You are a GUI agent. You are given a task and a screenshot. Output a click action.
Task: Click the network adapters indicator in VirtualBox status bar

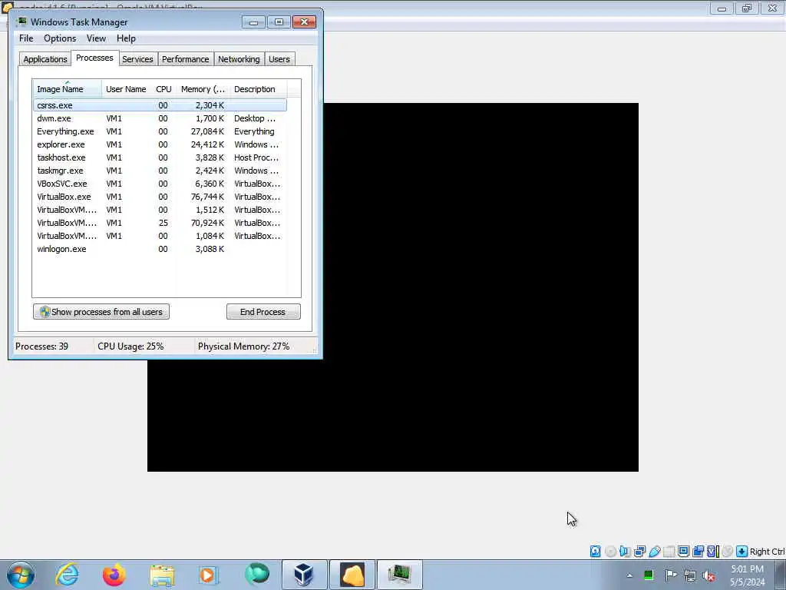pyautogui.click(x=639, y=552)
